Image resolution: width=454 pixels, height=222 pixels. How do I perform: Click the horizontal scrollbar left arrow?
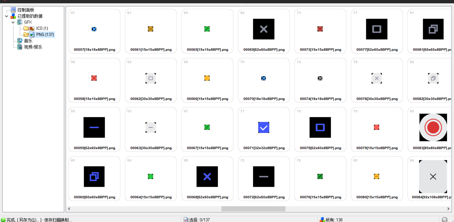click(69, 209)
